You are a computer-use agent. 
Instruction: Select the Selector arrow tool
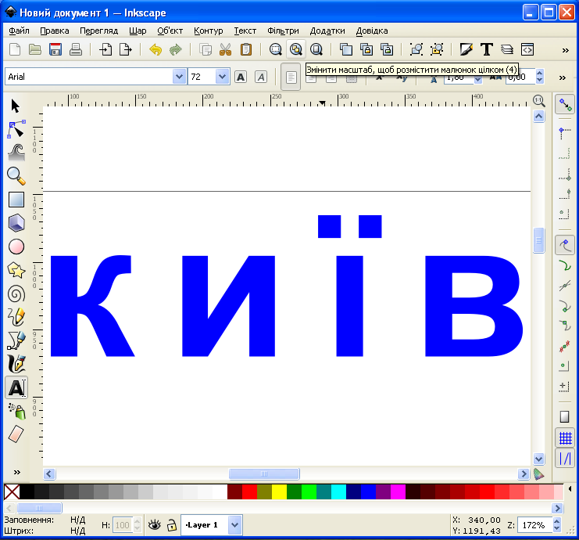tap(16, 106)
